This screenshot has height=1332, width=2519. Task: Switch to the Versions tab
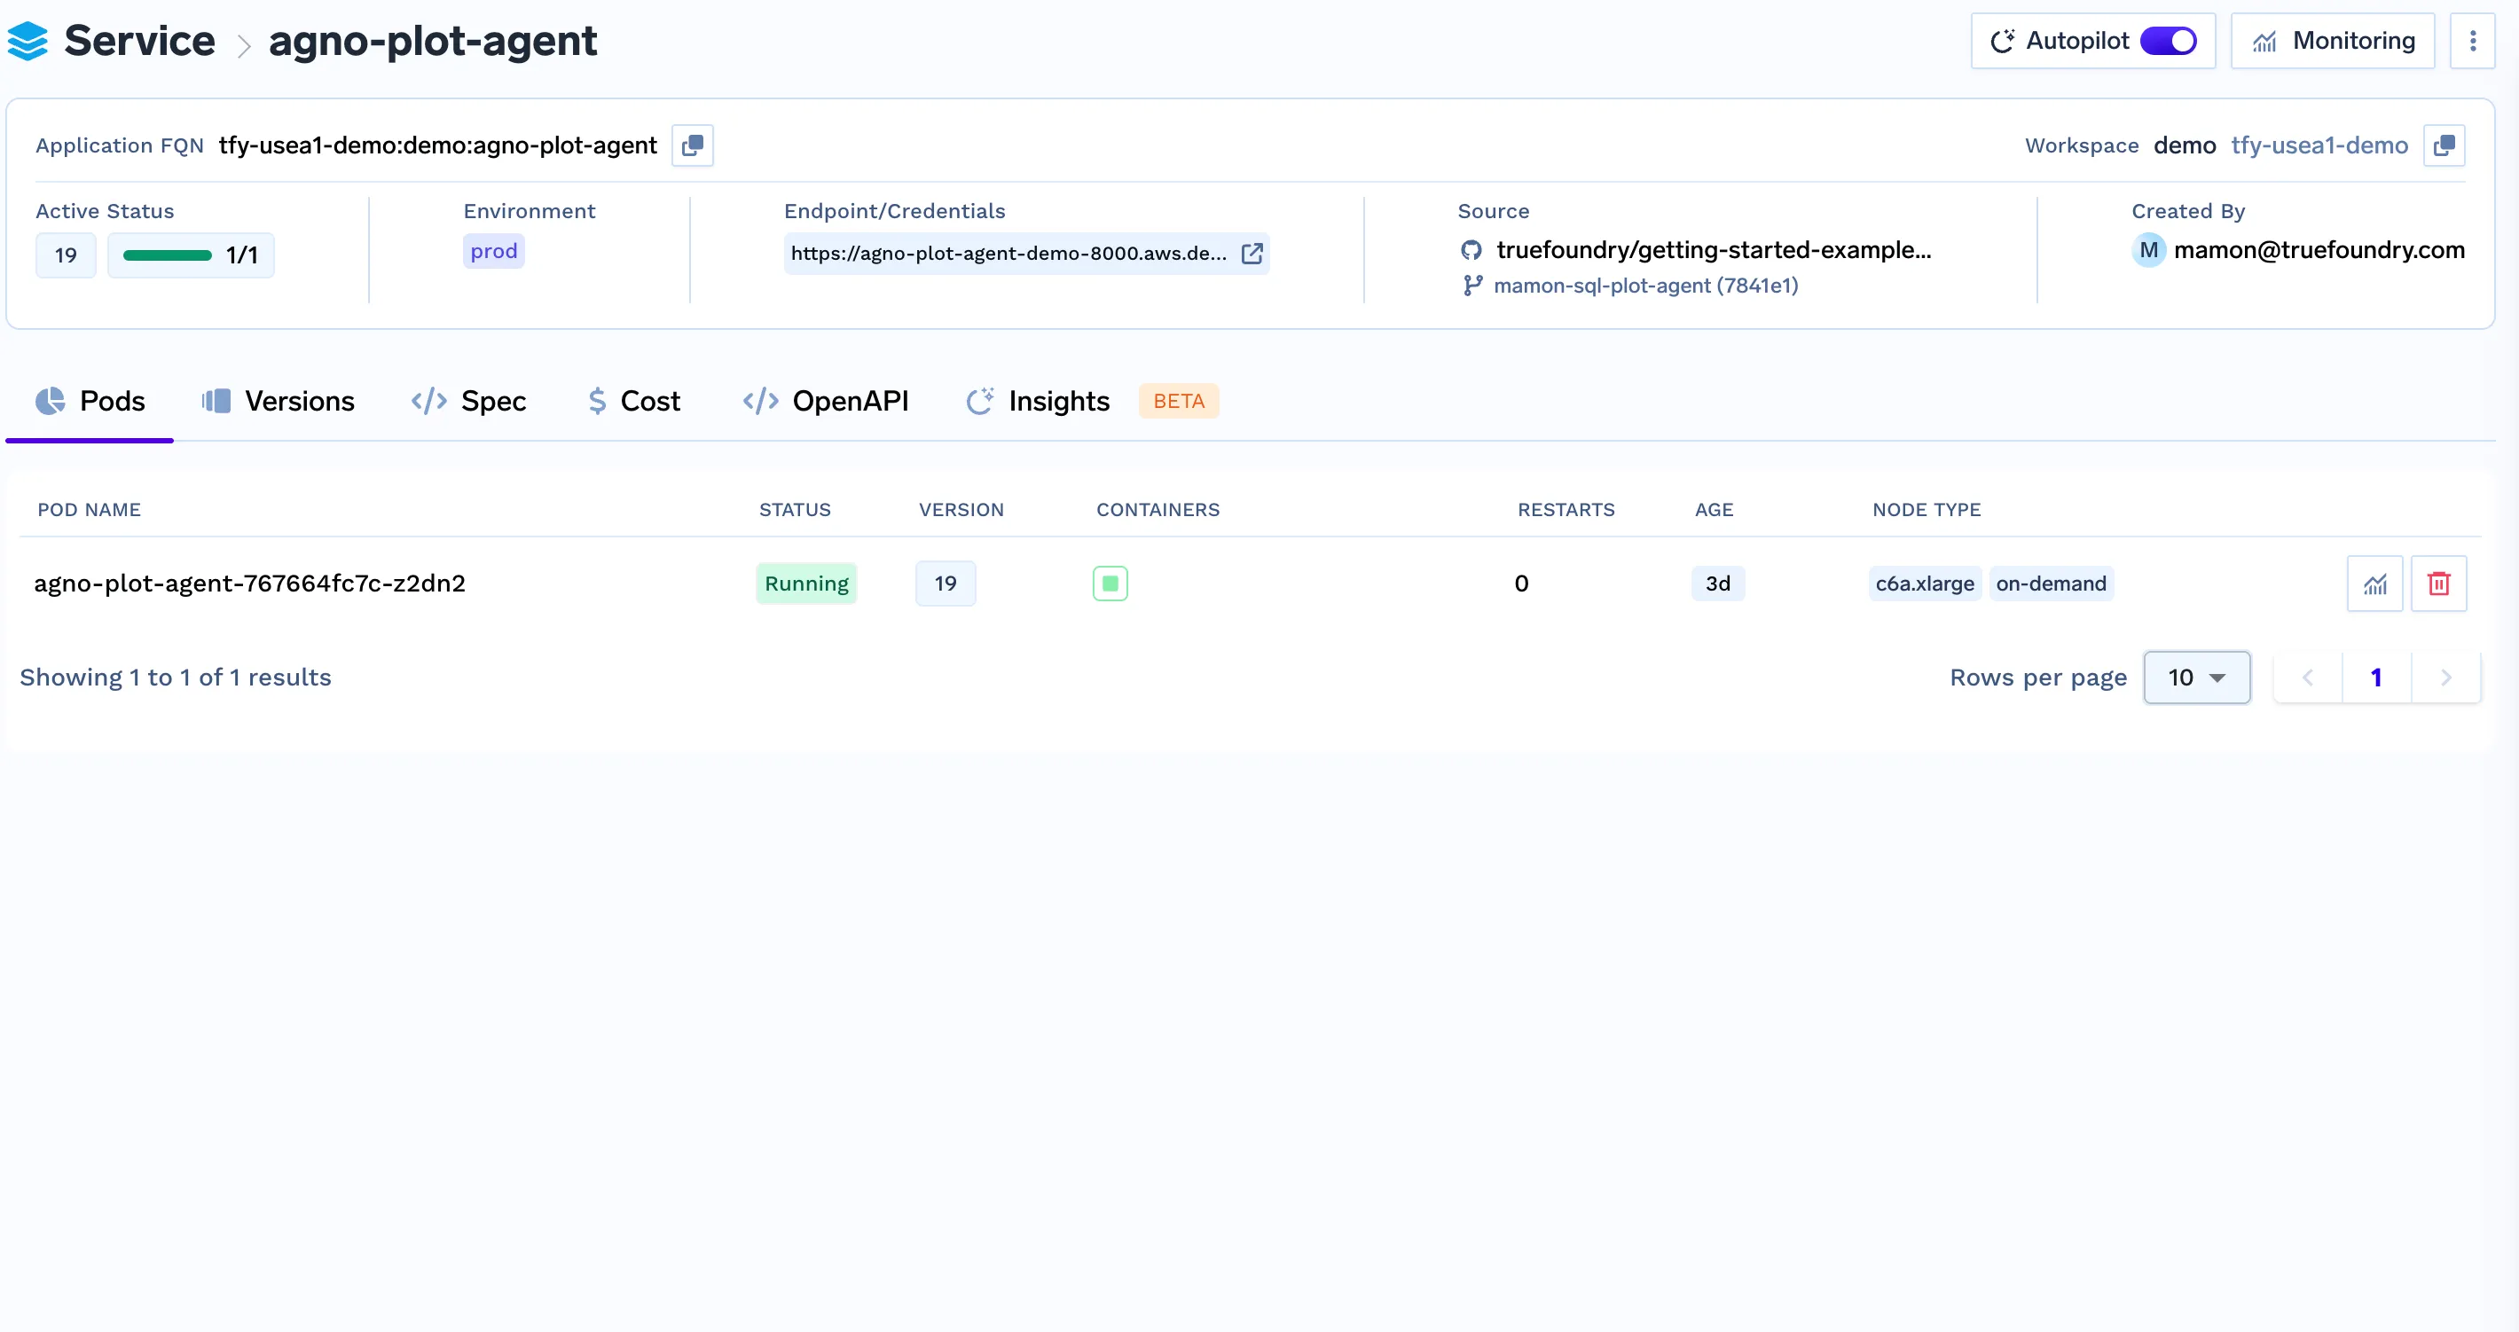point(279,401)
